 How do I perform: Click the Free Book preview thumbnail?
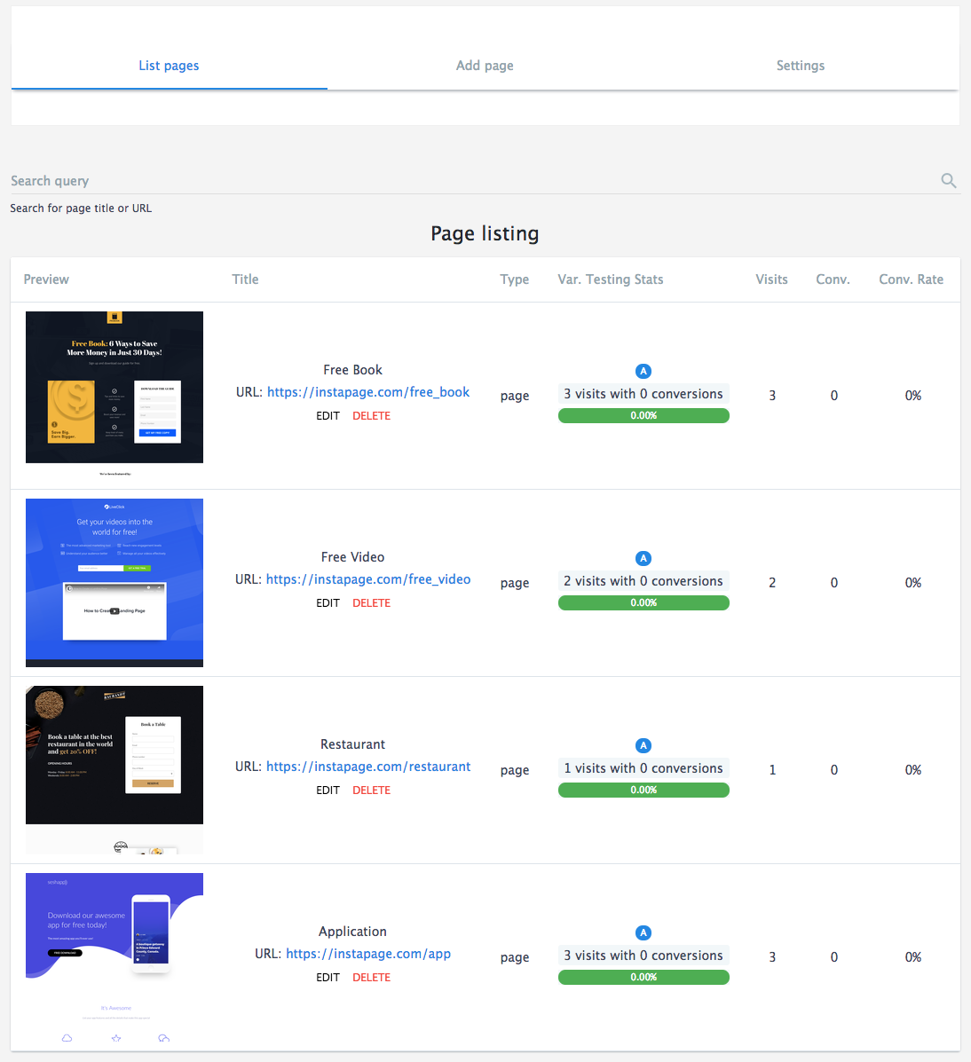[114, 388]
